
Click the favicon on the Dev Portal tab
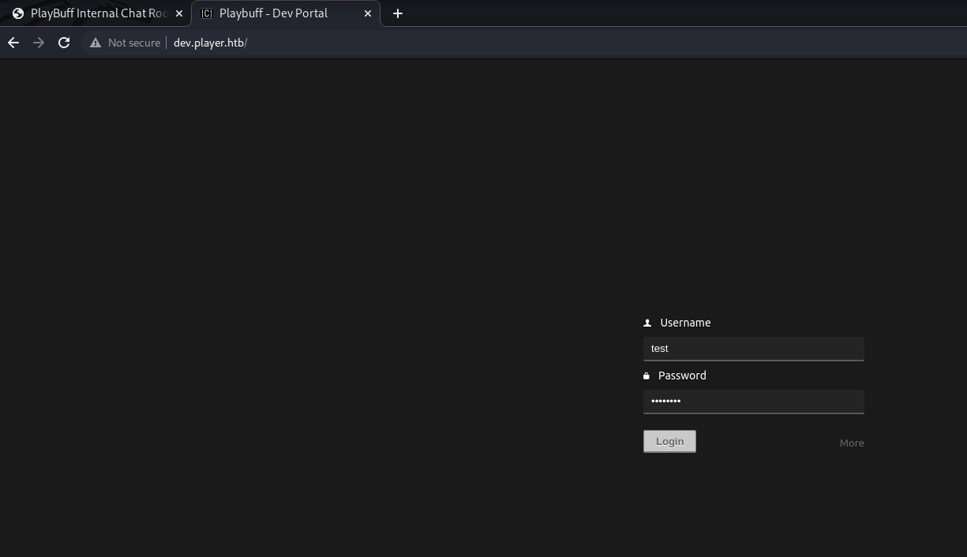click(x=207, y=13)
